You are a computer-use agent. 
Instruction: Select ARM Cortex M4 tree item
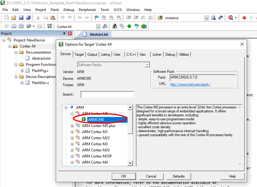click(x=95, y=162)
